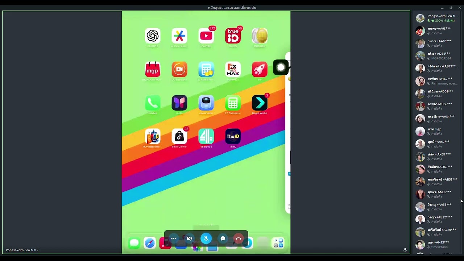Click the microphone icon on Pongsakorn's video tile
Viewport: 464px width, 261px height.
coord(405,250)
